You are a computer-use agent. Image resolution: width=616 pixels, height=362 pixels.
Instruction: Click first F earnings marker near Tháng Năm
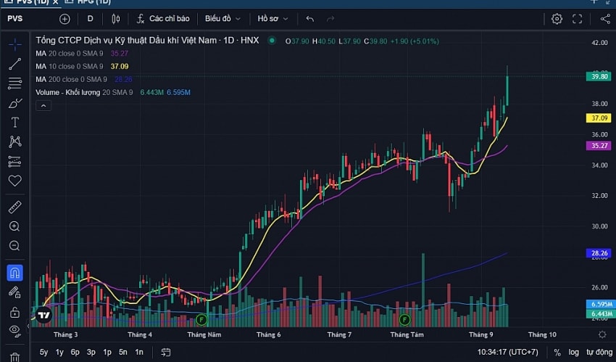(x=201, y=319)
